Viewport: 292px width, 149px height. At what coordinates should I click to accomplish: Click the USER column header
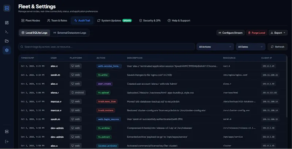coord(54,58)
